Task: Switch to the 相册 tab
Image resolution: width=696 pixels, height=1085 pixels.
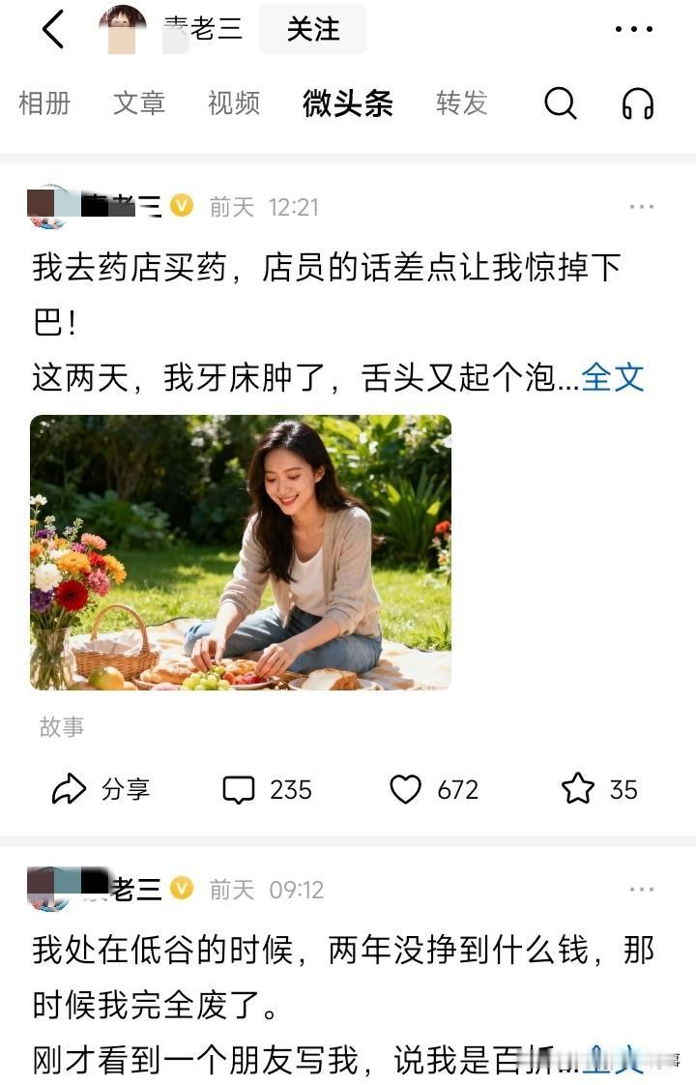Action: (45, 103)
